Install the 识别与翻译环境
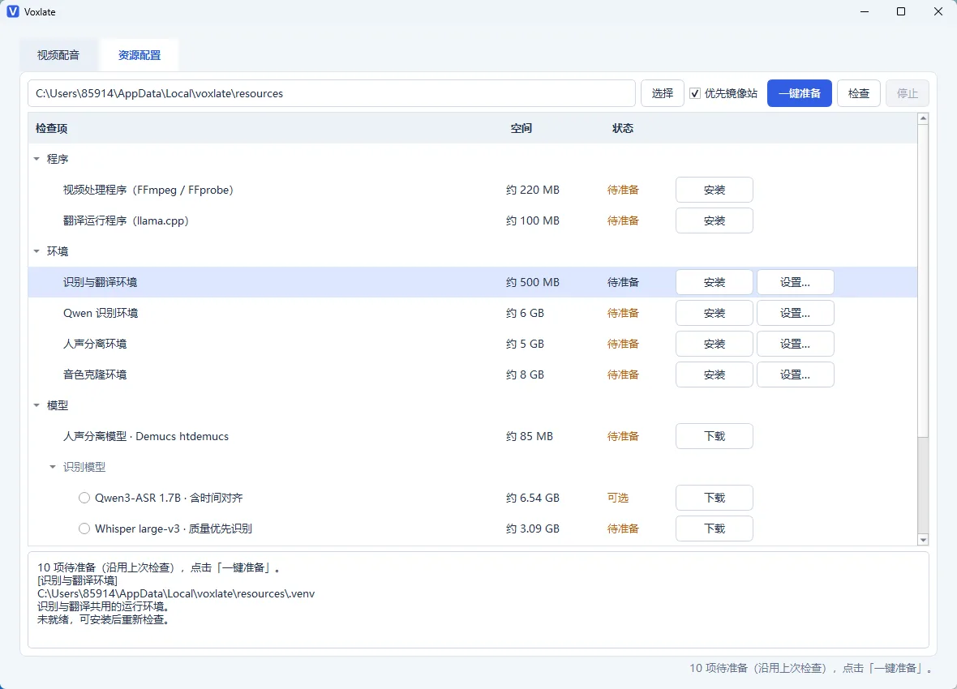Screen dimensions: 957x689 pos(714,282)
